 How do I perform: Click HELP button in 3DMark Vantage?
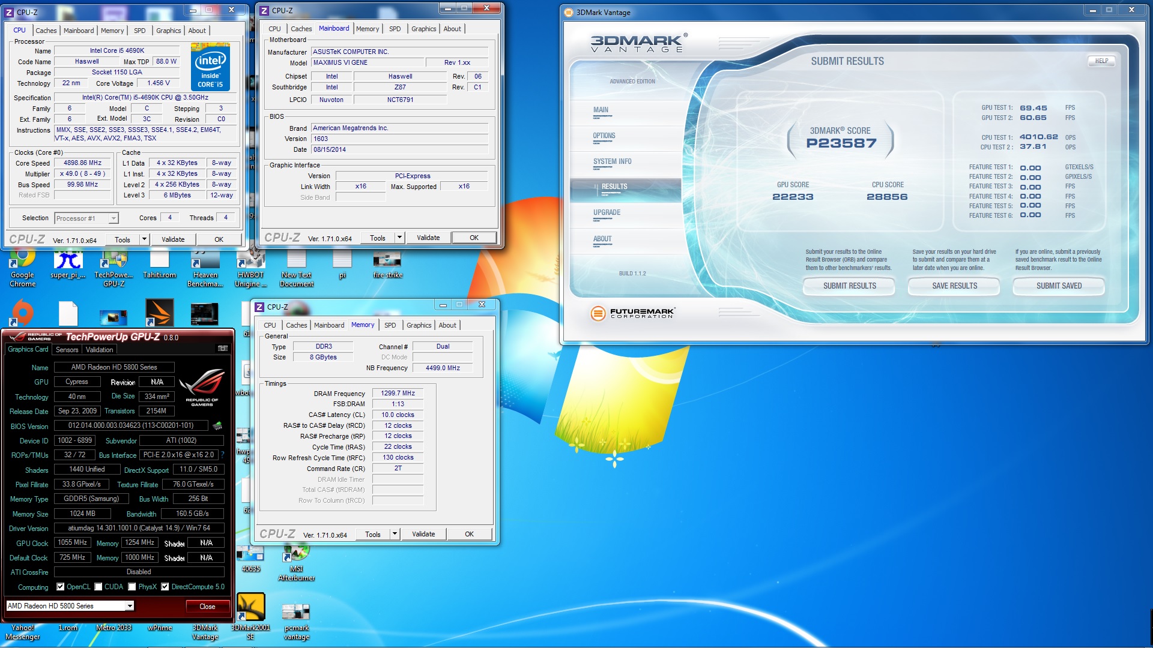coord(1101,61)
